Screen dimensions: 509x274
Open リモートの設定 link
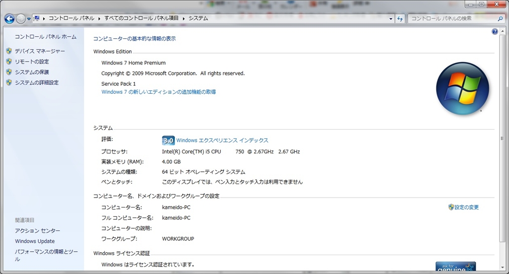(32, 62)
